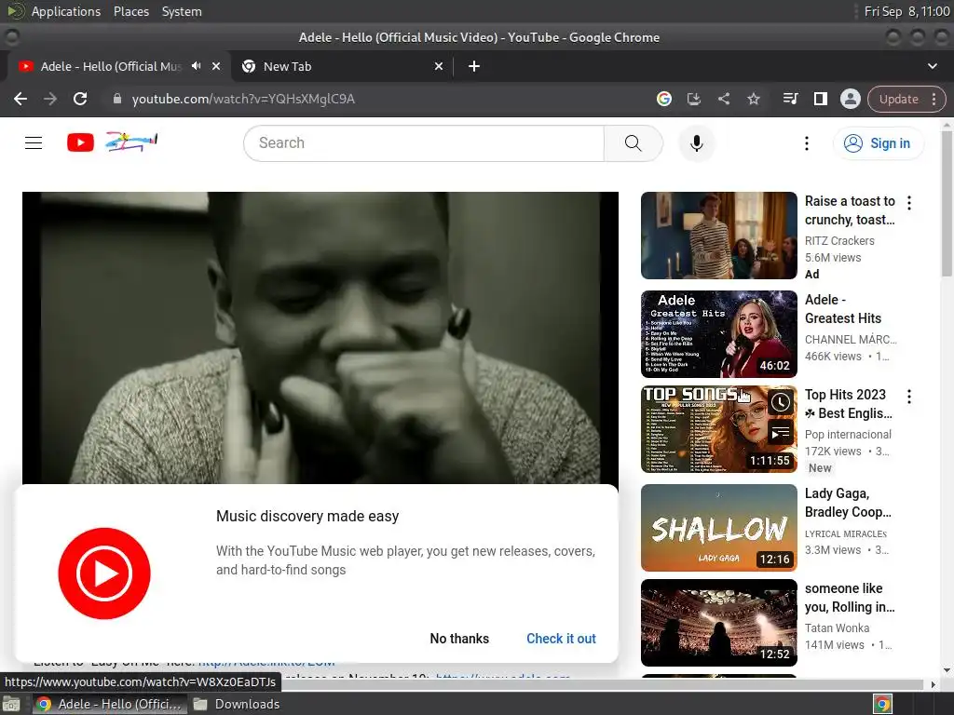Click the Sign in button
The width and height of the screenshot is (954, 715).
tap(878, 142)
